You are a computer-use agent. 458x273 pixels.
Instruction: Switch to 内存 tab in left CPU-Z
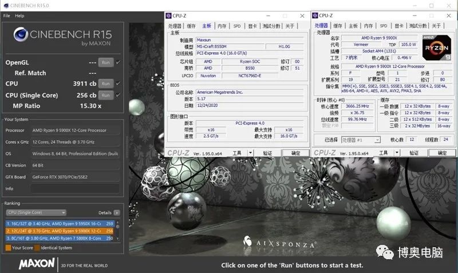[222, 26]
